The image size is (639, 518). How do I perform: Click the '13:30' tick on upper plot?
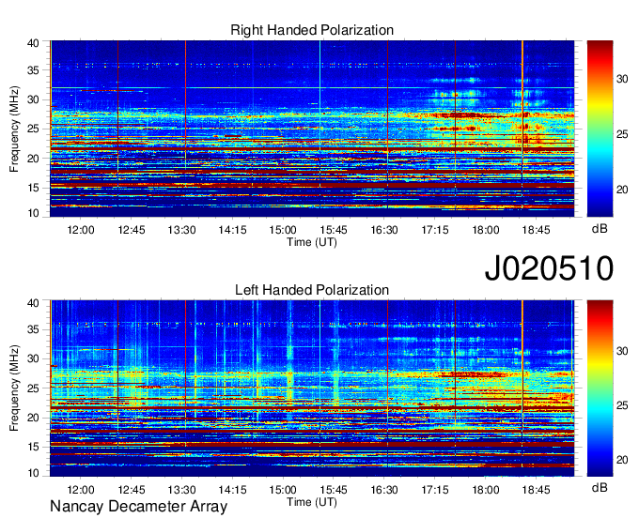point(181,230)
